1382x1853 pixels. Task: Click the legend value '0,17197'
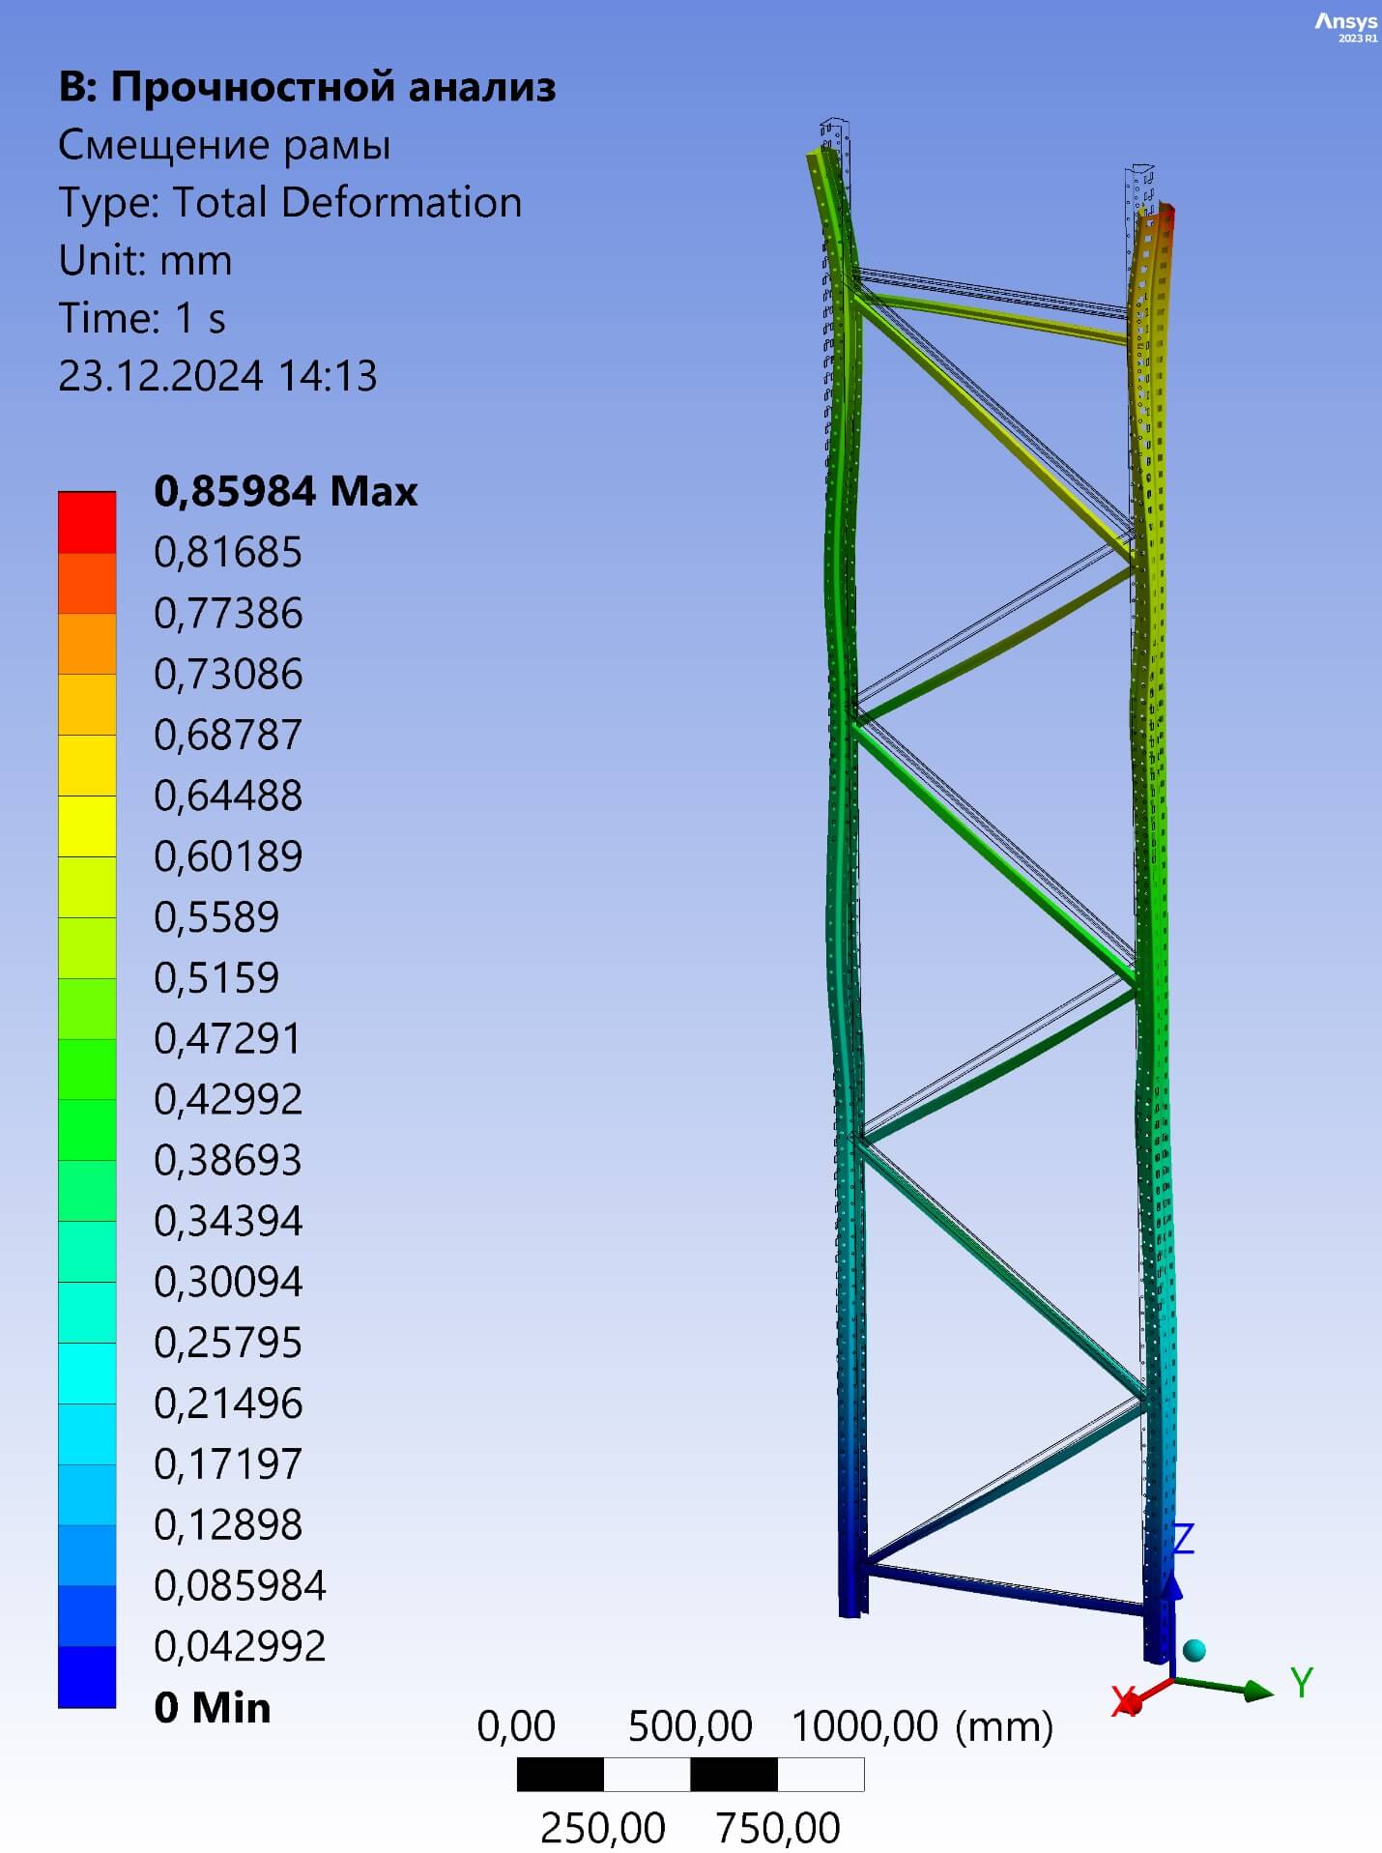(228, 1464)
